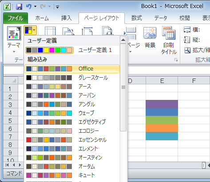
Task: Select row 8 header
Action: pos(10,145)
